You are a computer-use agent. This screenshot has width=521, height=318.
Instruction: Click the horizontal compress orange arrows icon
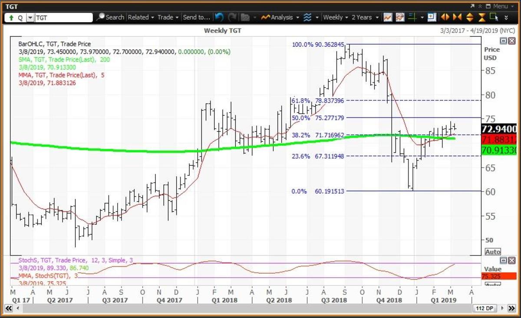click(x=457, y=17)
